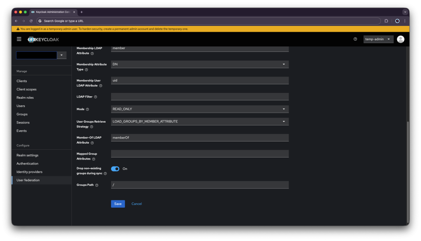Open Realm settings in sidebar
The width and height of the screenshot is (421, 241).
28,155
